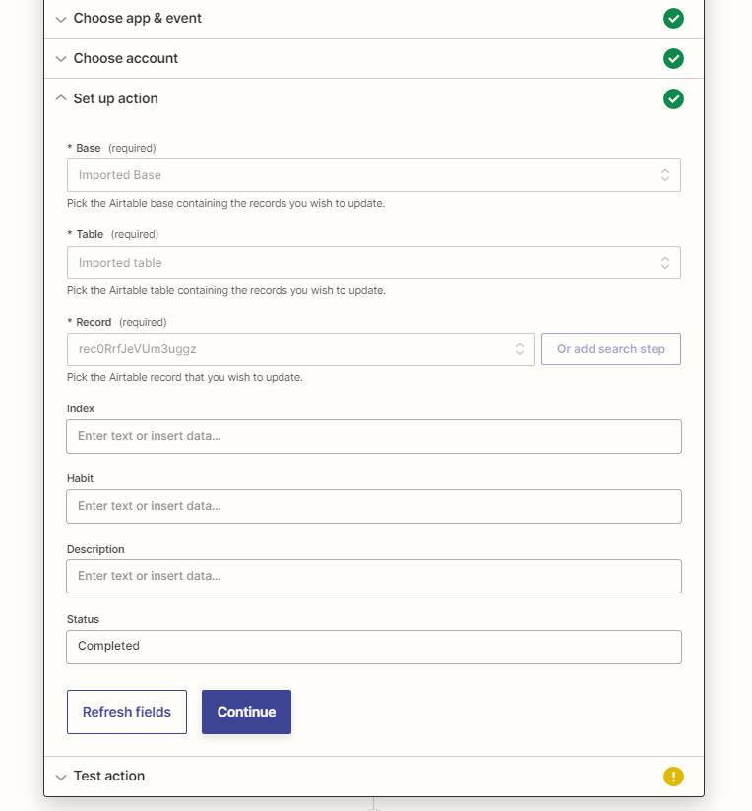This screenshot has height=811, width=752.
Task: Click up-down arrows in Record field
Action: [520, 349]
